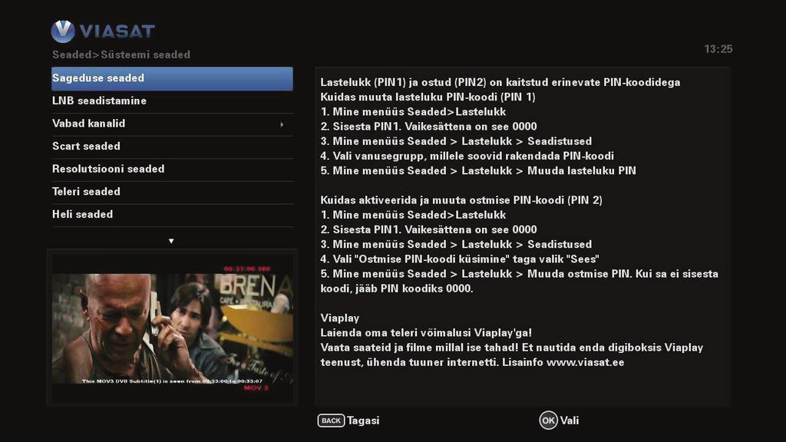The height and width of the screenshot is (442, 786).
Task: Click the www.viasat.ee web address
Action: pyautogui.click(x=585, y=362)
